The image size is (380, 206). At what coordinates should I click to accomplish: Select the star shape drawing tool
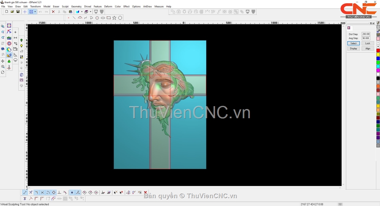[114, 18]
